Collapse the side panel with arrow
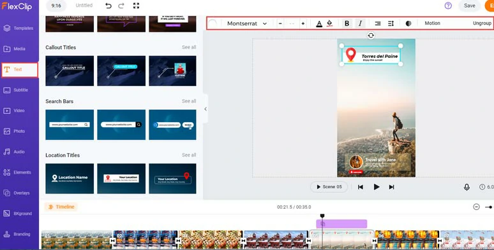494x250 pixels. [206, 109]
